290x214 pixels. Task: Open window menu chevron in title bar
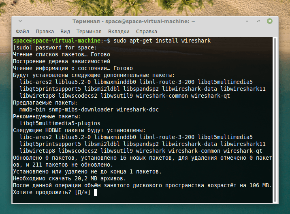coord(20,21)
